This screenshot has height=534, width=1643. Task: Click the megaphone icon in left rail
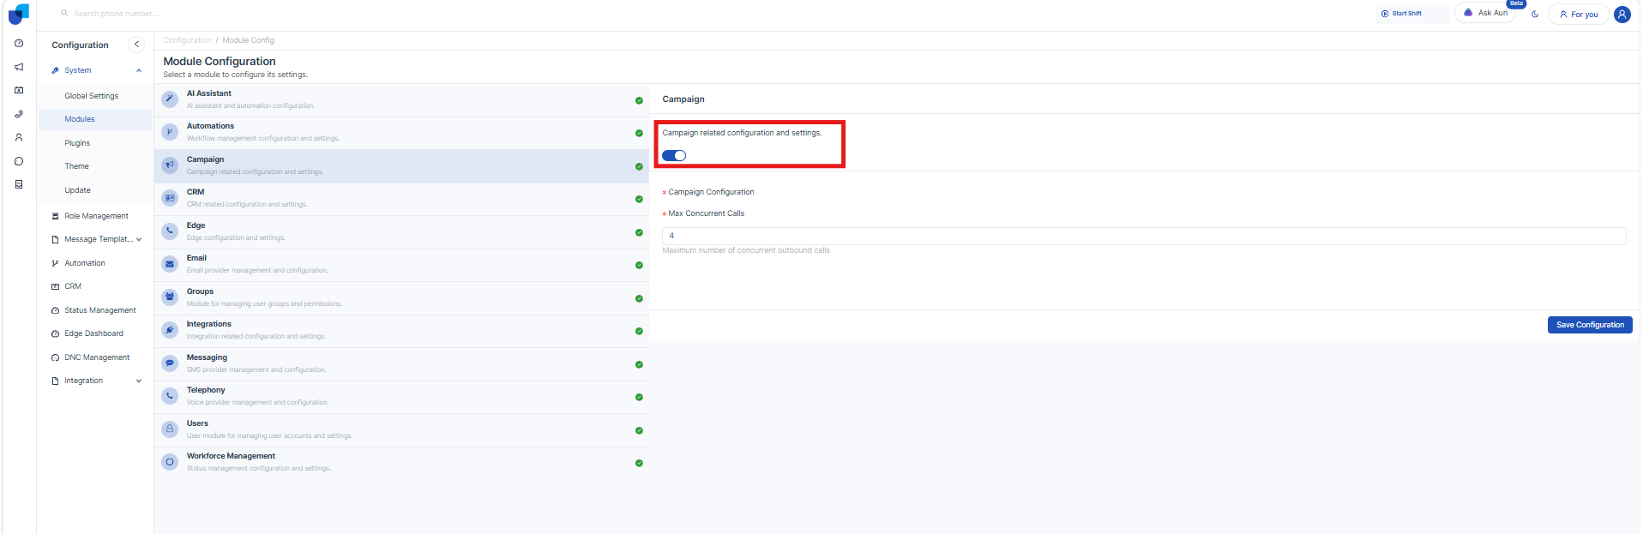point(19,67)
